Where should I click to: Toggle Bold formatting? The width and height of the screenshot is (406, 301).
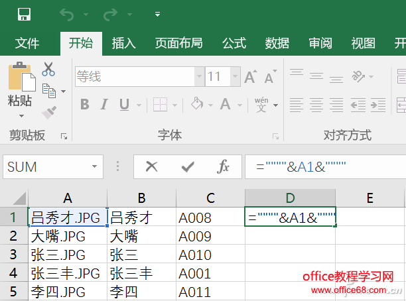85,105
